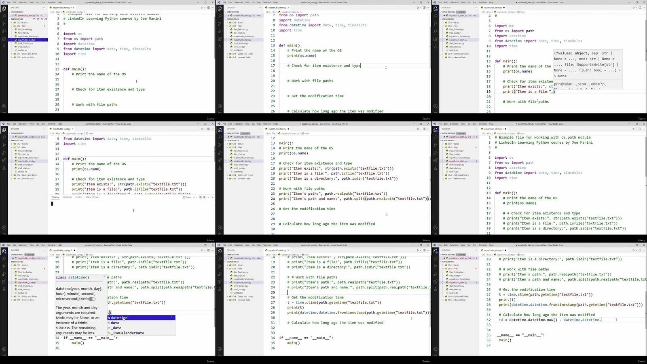Split the terminal with the split icon
The height and width of the screenshot is (364, 647).
tap(201, 197)
